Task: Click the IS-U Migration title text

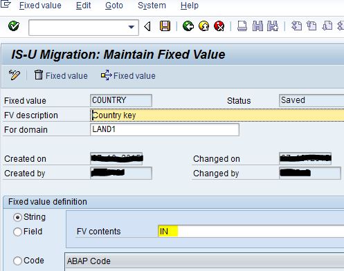Action: coord(118,55)
